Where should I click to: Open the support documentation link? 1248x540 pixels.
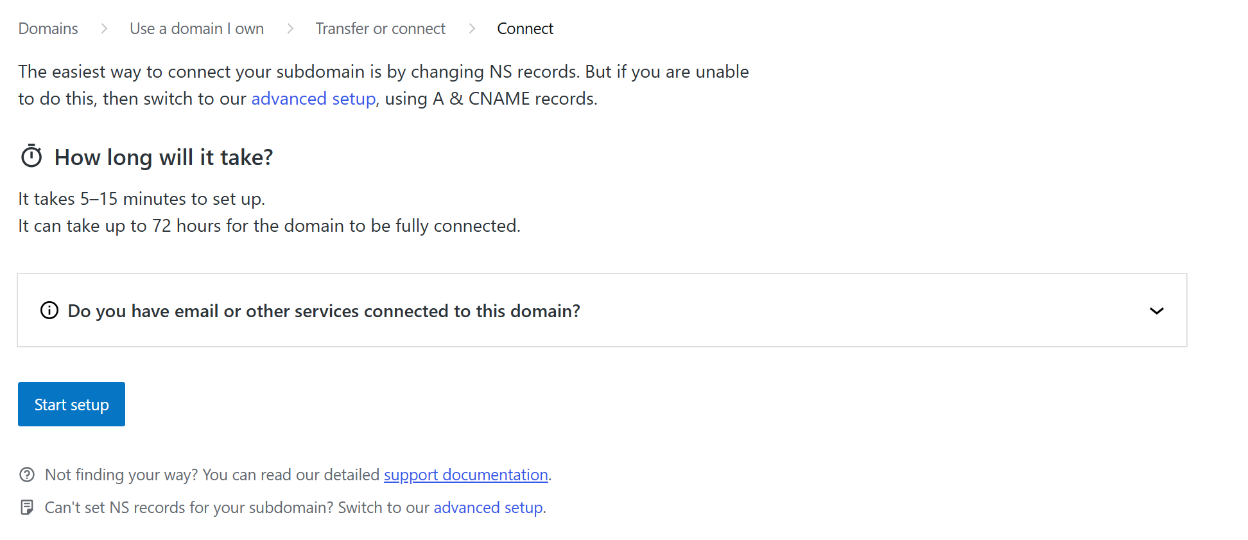pyautogui.click(x=465, y=475)
